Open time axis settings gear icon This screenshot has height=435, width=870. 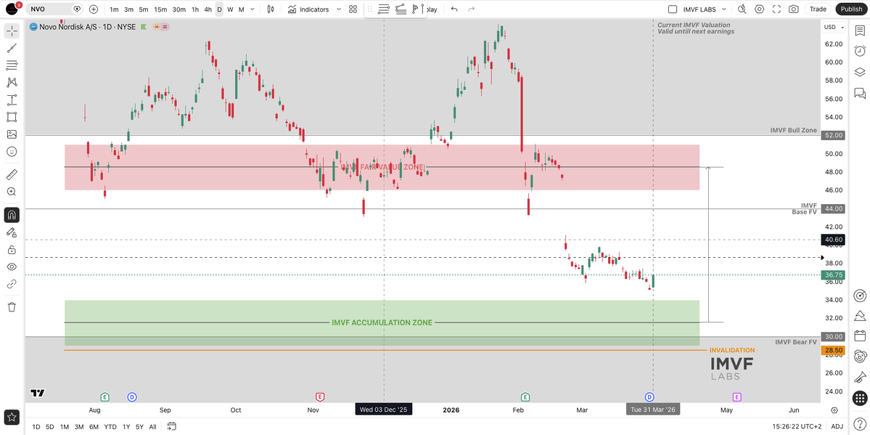[x=834, y=410]
